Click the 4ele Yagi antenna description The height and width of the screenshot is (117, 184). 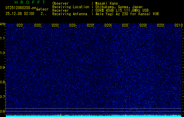point(127,14)
